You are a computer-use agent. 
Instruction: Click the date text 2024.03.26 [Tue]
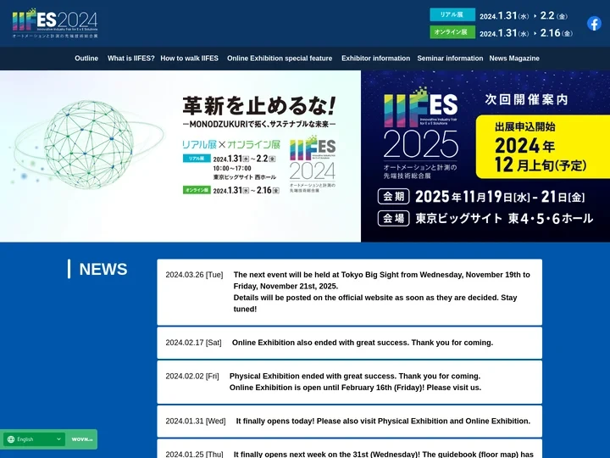(x=194, y=275)
